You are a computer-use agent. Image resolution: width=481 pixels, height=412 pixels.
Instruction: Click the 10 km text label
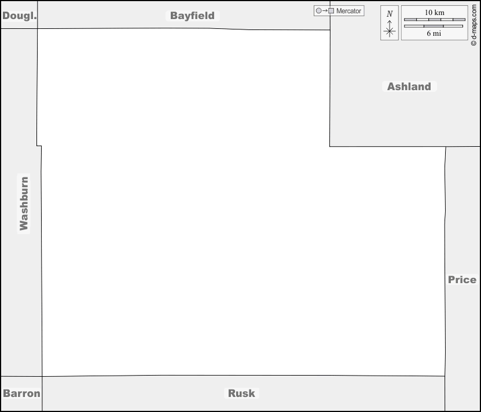434,12
